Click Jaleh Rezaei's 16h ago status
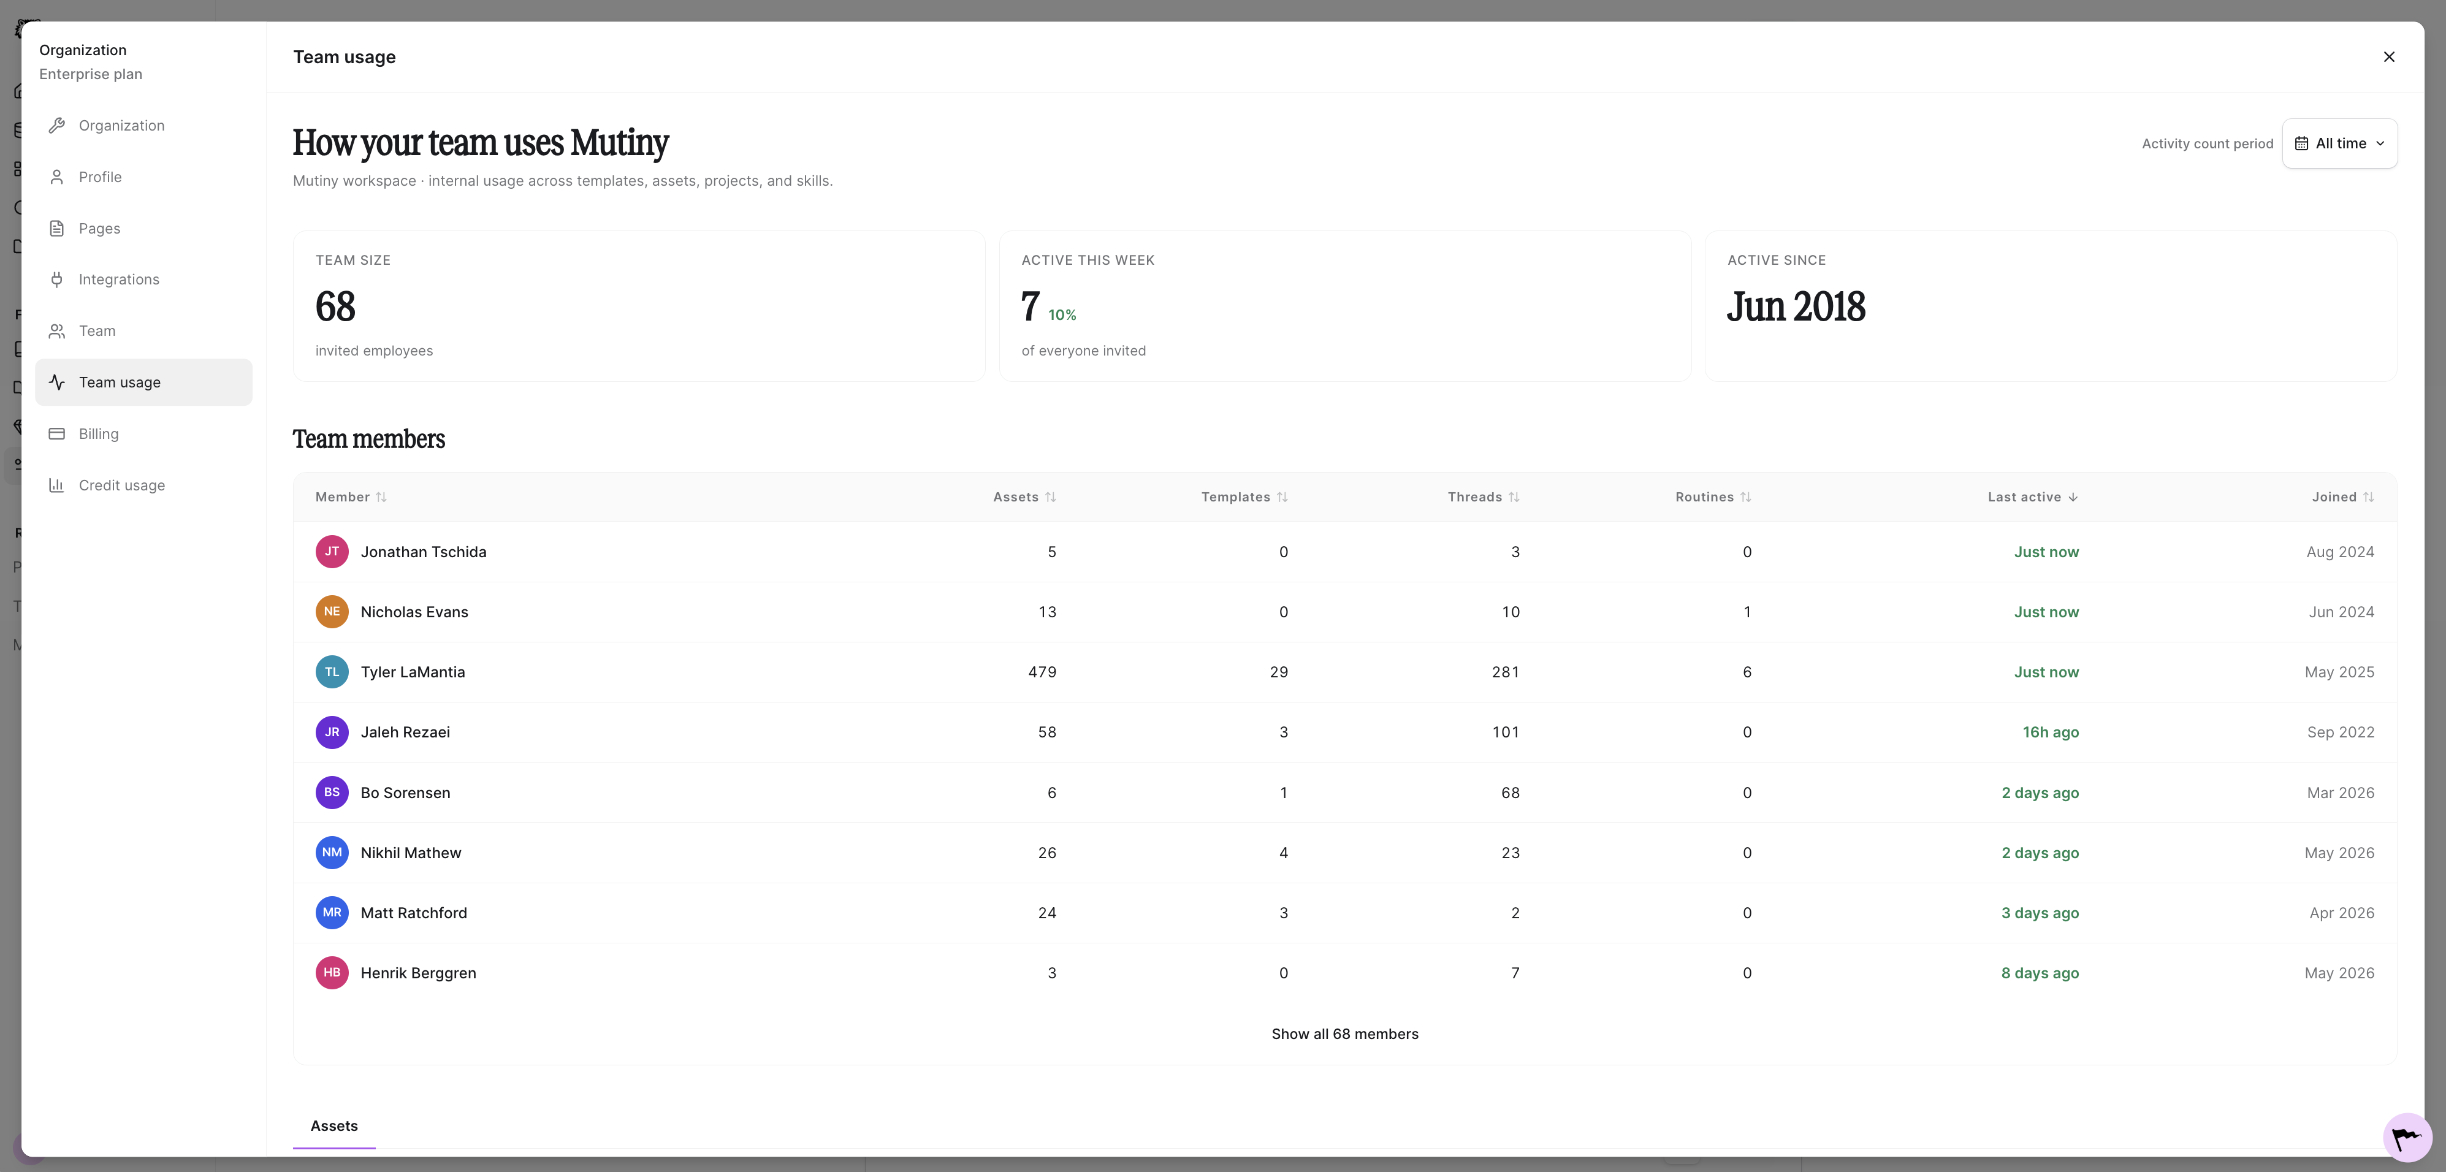The width and height of the screenshot is (2446, 1172). pyautogui.click(x=2051, y=732)
